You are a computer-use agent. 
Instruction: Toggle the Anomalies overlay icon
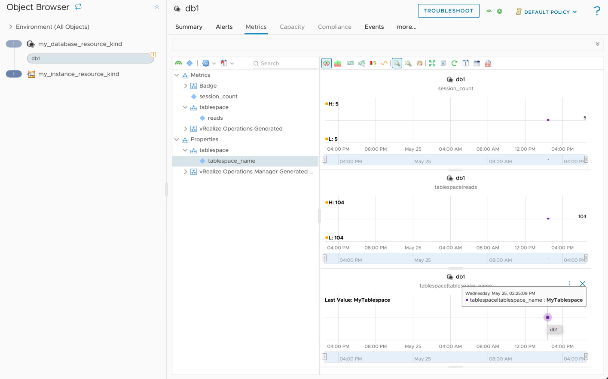373,63
